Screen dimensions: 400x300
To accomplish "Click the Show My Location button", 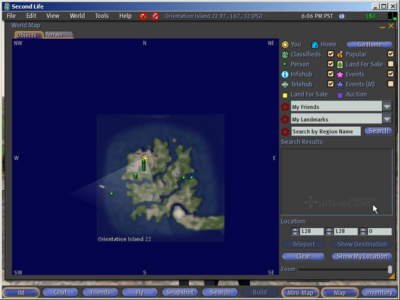I will pos(362,257).
